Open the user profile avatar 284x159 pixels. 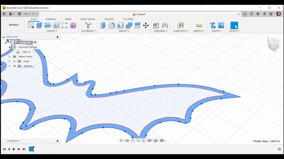click(x=278, y=14)
